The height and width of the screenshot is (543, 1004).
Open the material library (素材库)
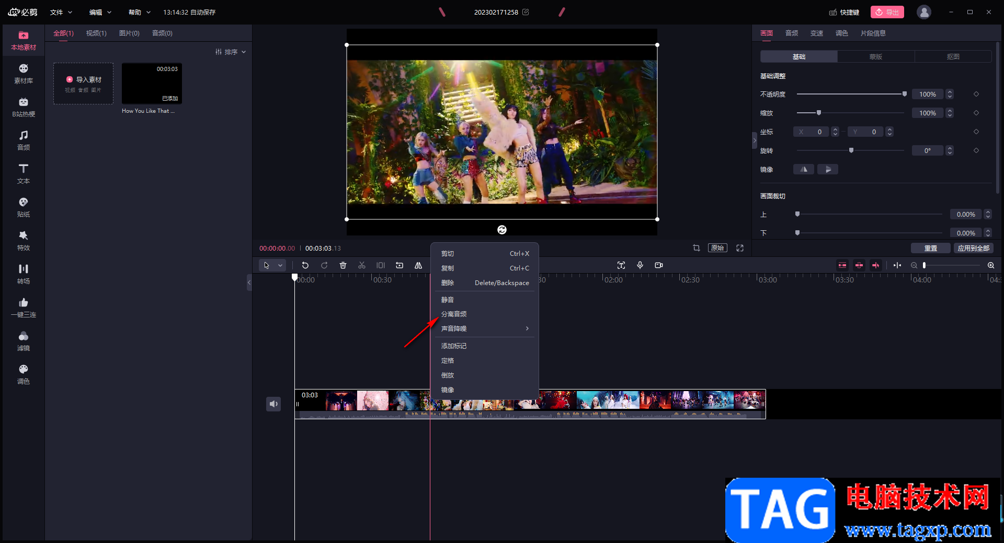click(24, 74)
